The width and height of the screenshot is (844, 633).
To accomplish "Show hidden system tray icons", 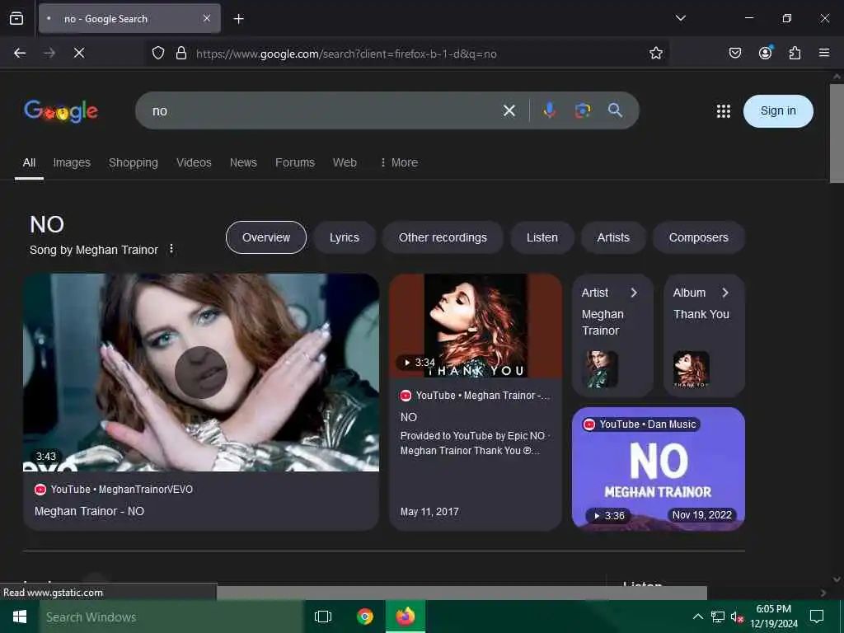I will click(697, 617).
